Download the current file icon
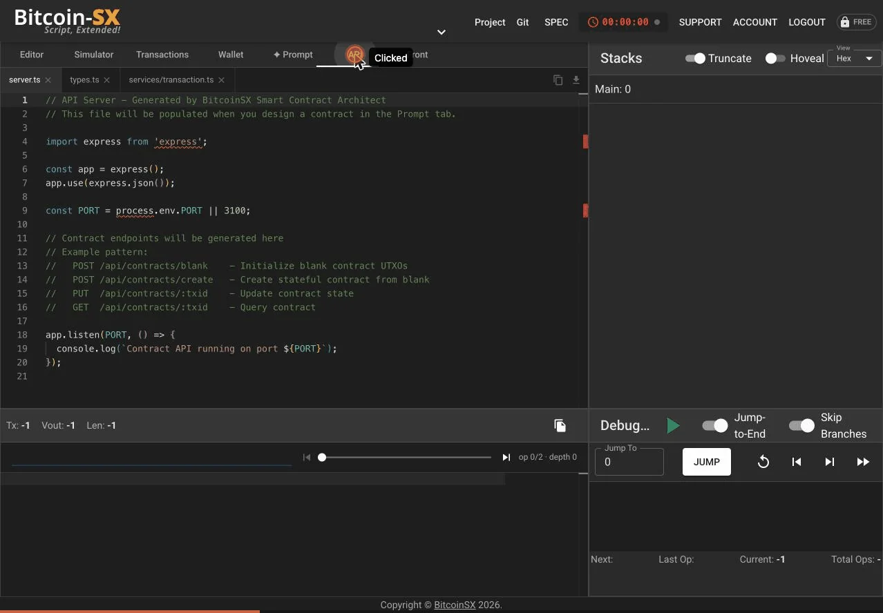883x613 pixels. tap(576, 80)
